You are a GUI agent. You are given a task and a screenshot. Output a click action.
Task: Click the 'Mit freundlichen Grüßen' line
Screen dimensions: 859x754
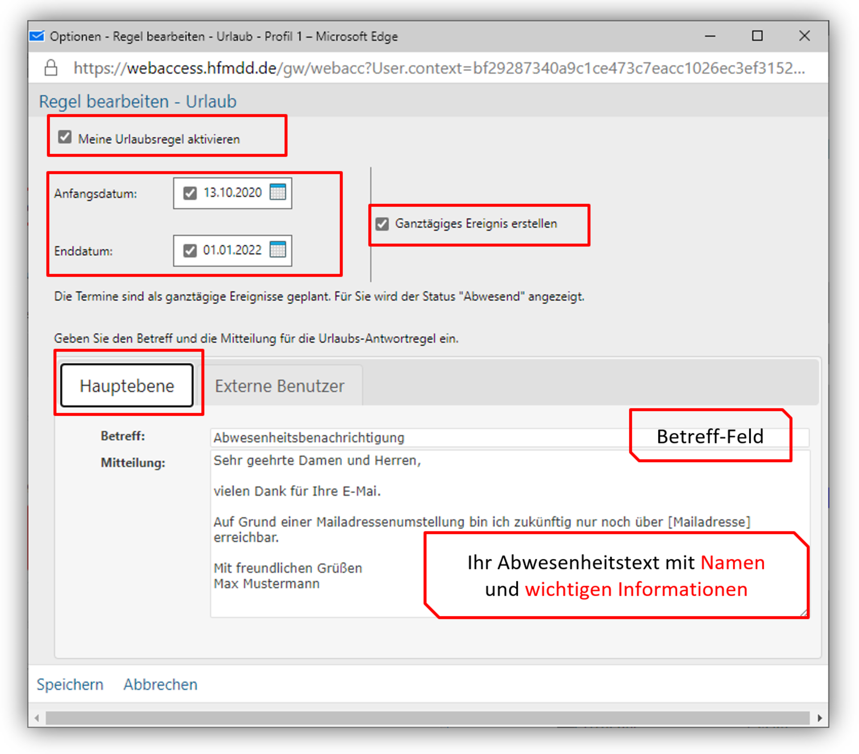click(288, 568)
